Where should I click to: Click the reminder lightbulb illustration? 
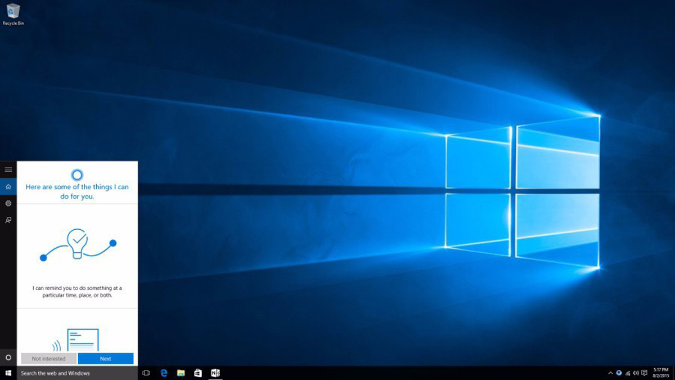coord(78,244)
